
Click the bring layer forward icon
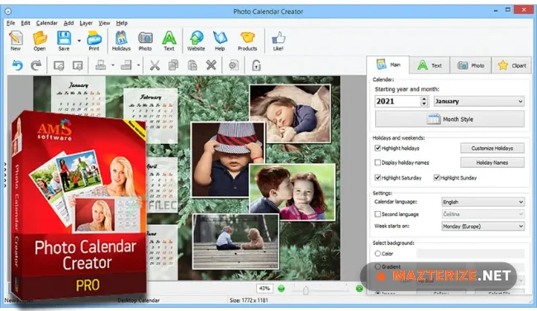pyautogui.click(x=100, y=65)
